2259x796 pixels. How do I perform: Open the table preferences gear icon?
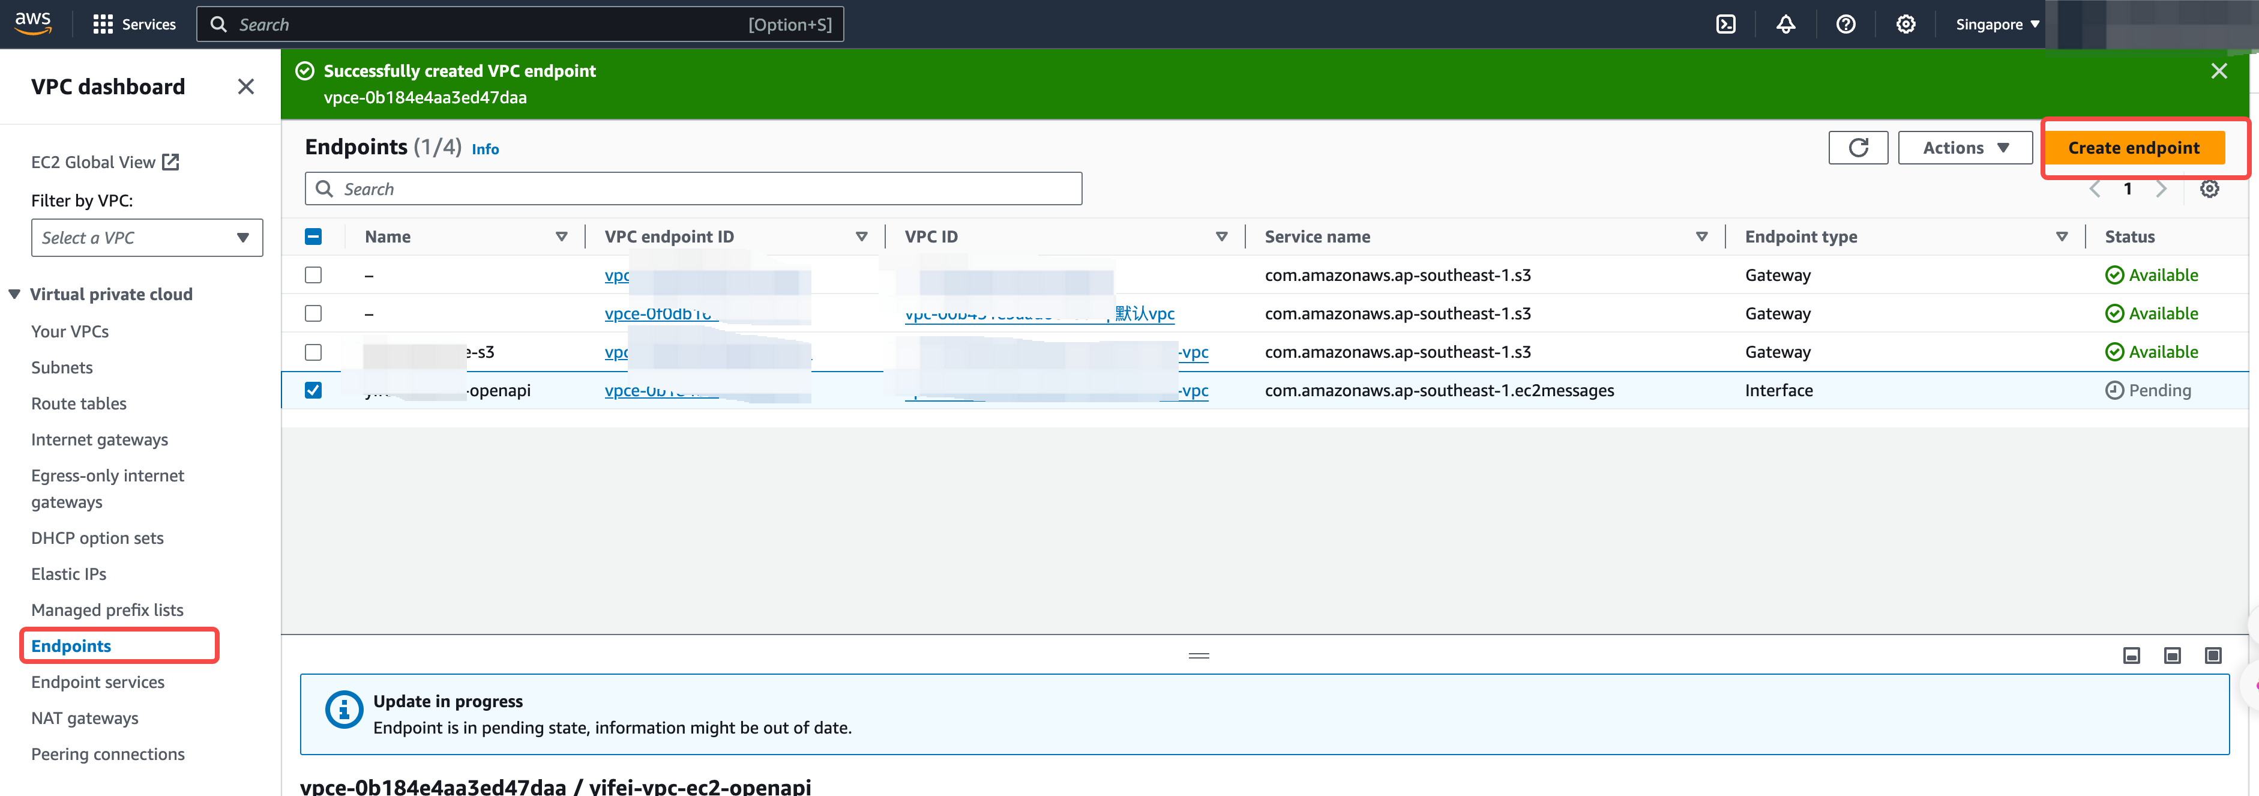tap(2209, 188)
